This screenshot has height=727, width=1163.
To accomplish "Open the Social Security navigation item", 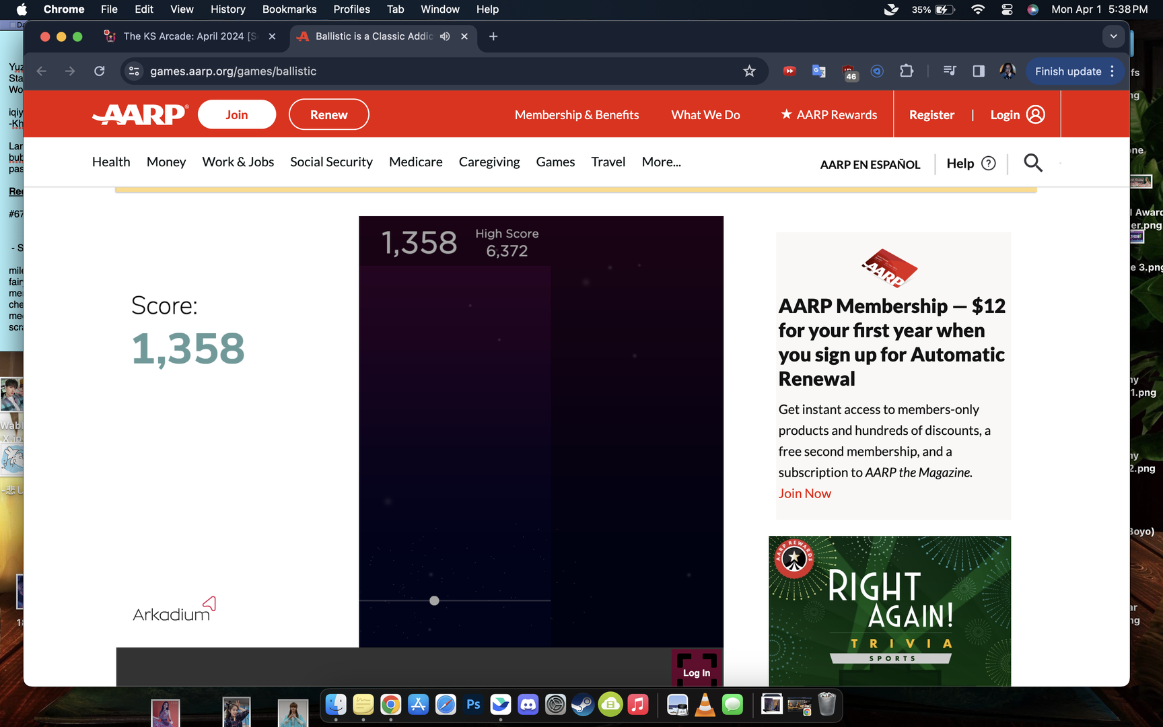I will (x=331, y=162).
